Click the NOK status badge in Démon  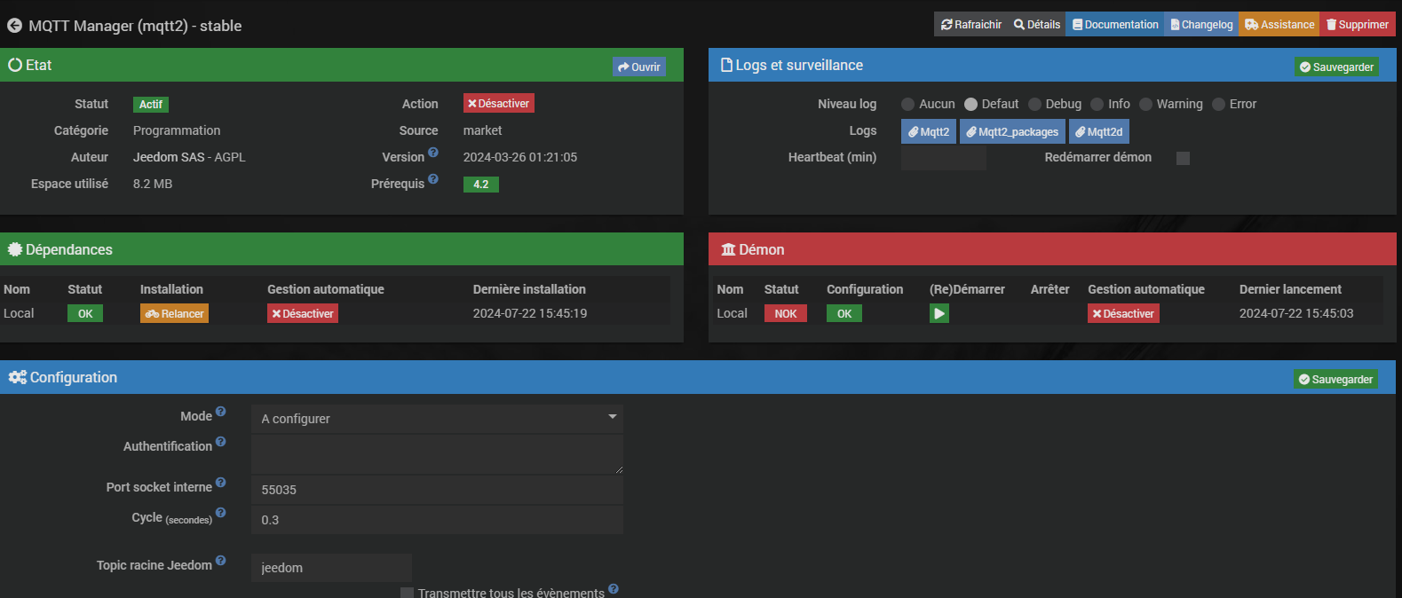coord(786,313)
